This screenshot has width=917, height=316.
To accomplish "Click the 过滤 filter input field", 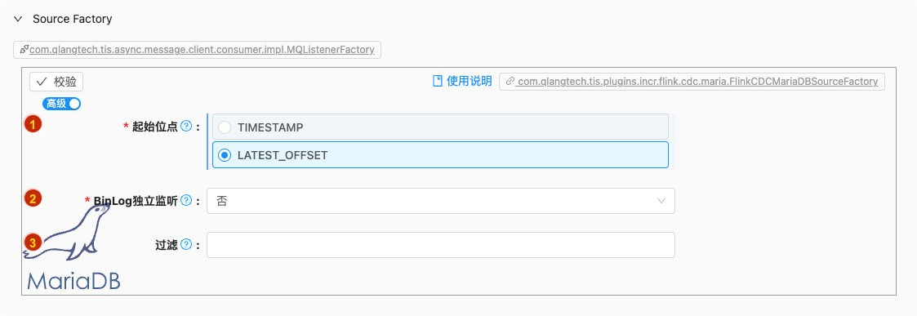I will click(441, 245).
